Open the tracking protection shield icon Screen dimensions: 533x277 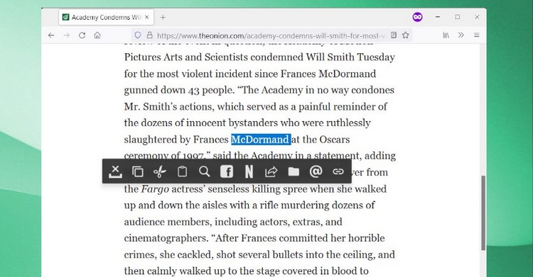point(138,35)
